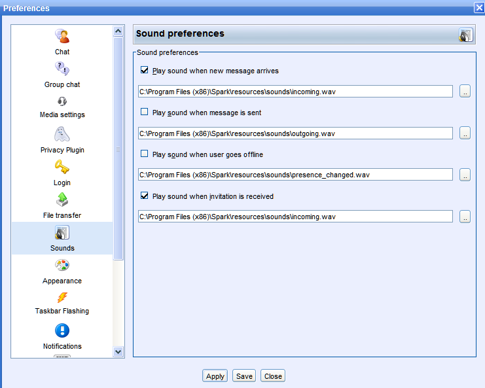Apply the sound preferences
This screenshot has height=388, width=485.
[215, 376]
